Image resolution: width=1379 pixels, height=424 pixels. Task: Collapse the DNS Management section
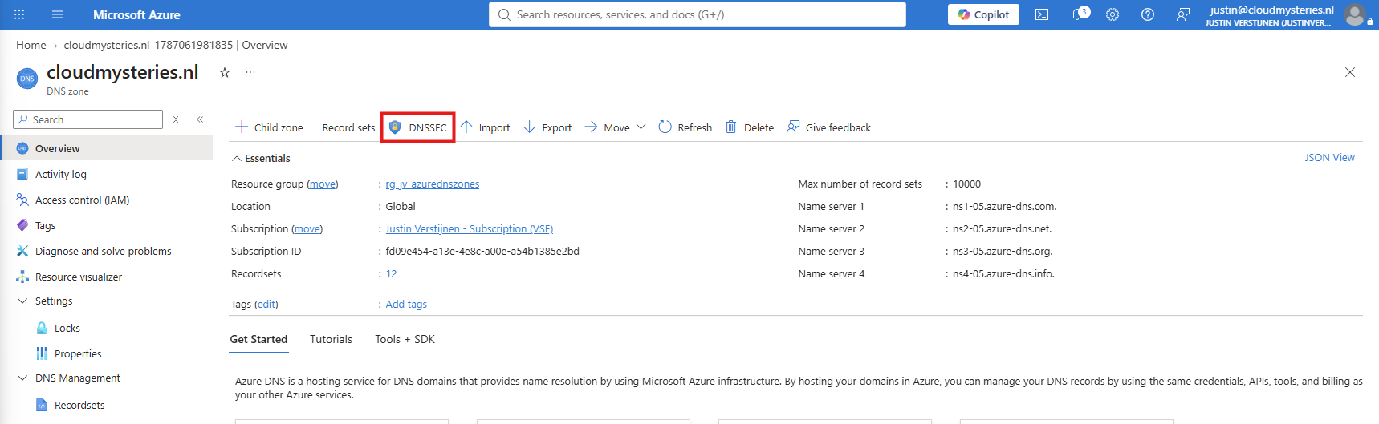click(x=22, y=378)
